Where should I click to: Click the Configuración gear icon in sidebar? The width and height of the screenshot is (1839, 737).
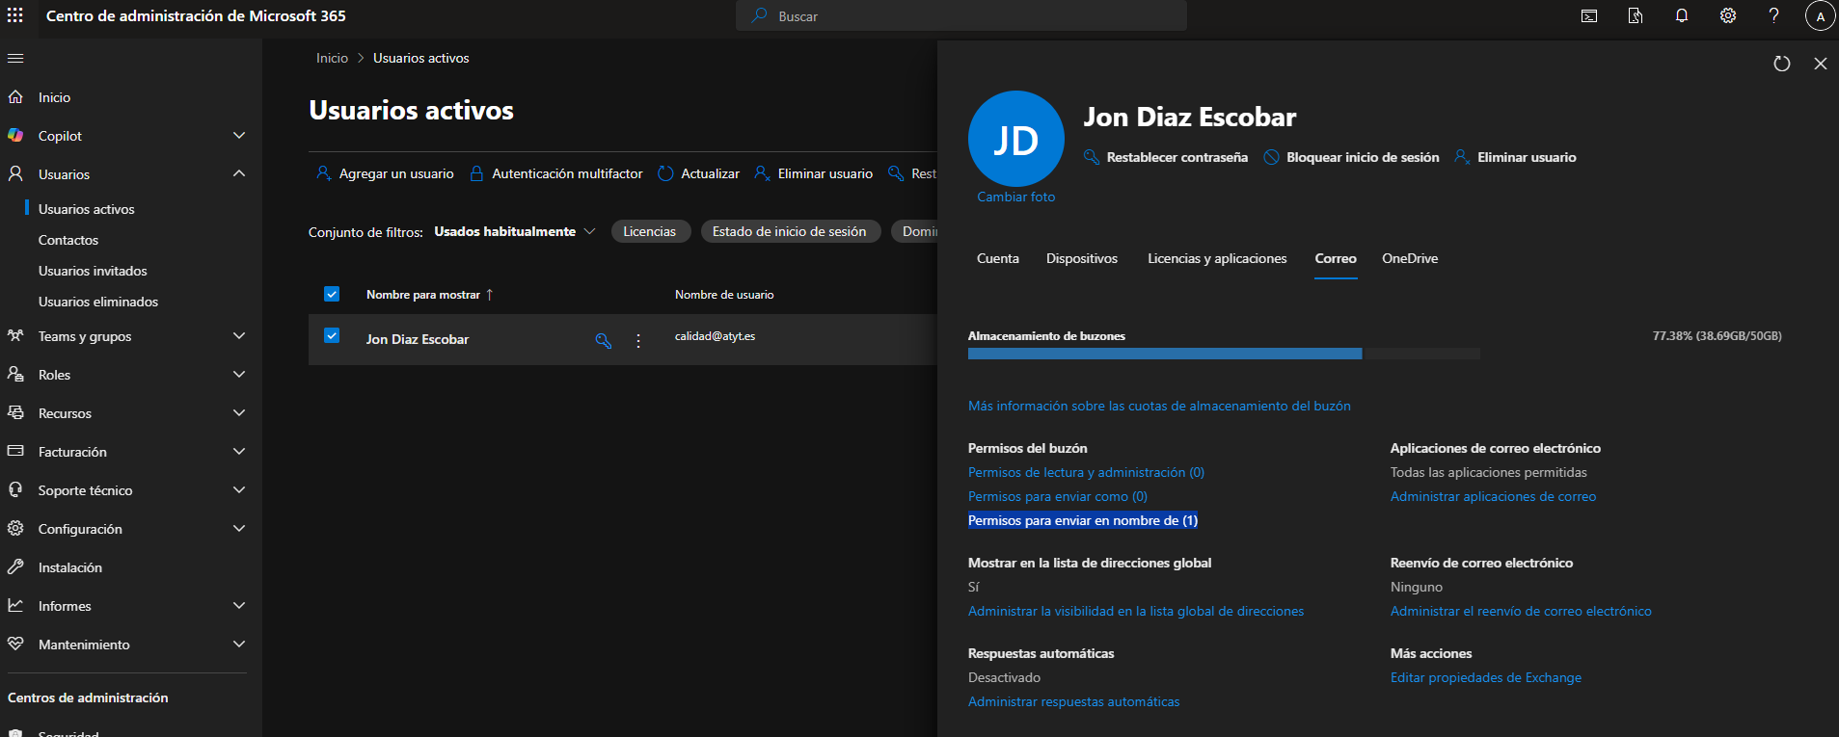(x=15, y=529)
